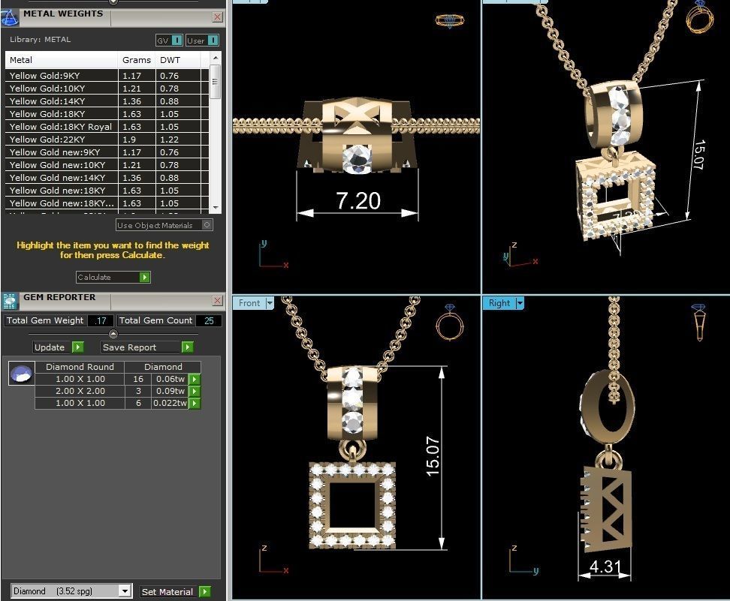This screenshot has width=730, height=601.
Task: Select the Yellow Gold new:9KY row
Action: pyautogui.click(x=107, y=152)
